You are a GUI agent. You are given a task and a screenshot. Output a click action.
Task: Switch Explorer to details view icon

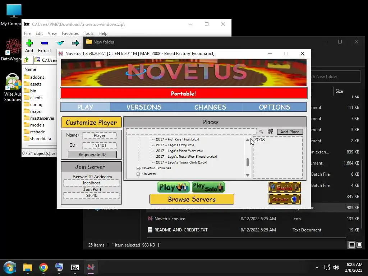pos(351,245)
